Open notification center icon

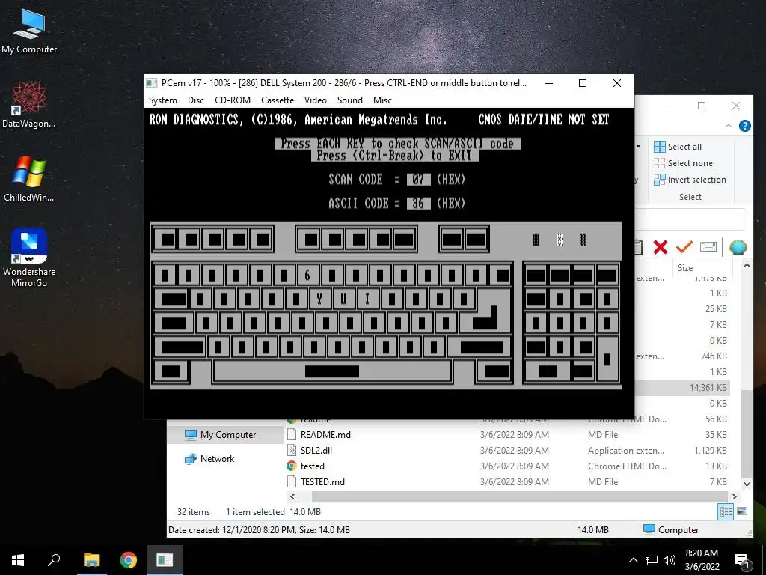742,560
